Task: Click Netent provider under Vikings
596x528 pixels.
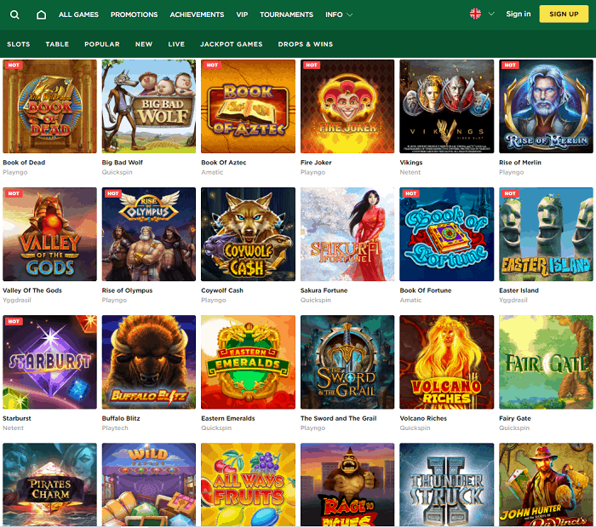Action: coord(410,172)
